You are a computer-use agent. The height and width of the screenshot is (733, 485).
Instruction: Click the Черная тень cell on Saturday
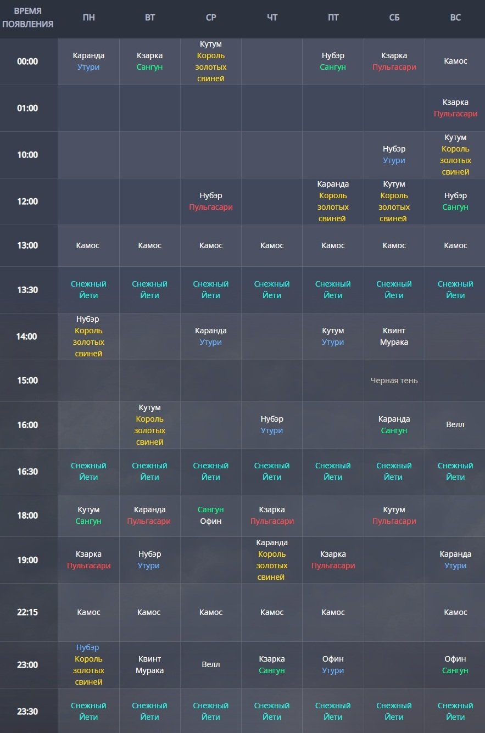click(x=394, y=381)
